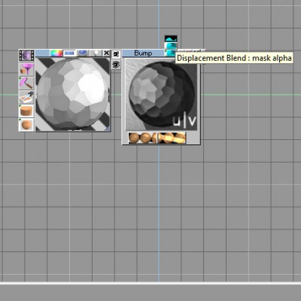This screenshot has height=301, width=301.
Task: Toggle the eye icon beside material preview
Action: (116, 65)
